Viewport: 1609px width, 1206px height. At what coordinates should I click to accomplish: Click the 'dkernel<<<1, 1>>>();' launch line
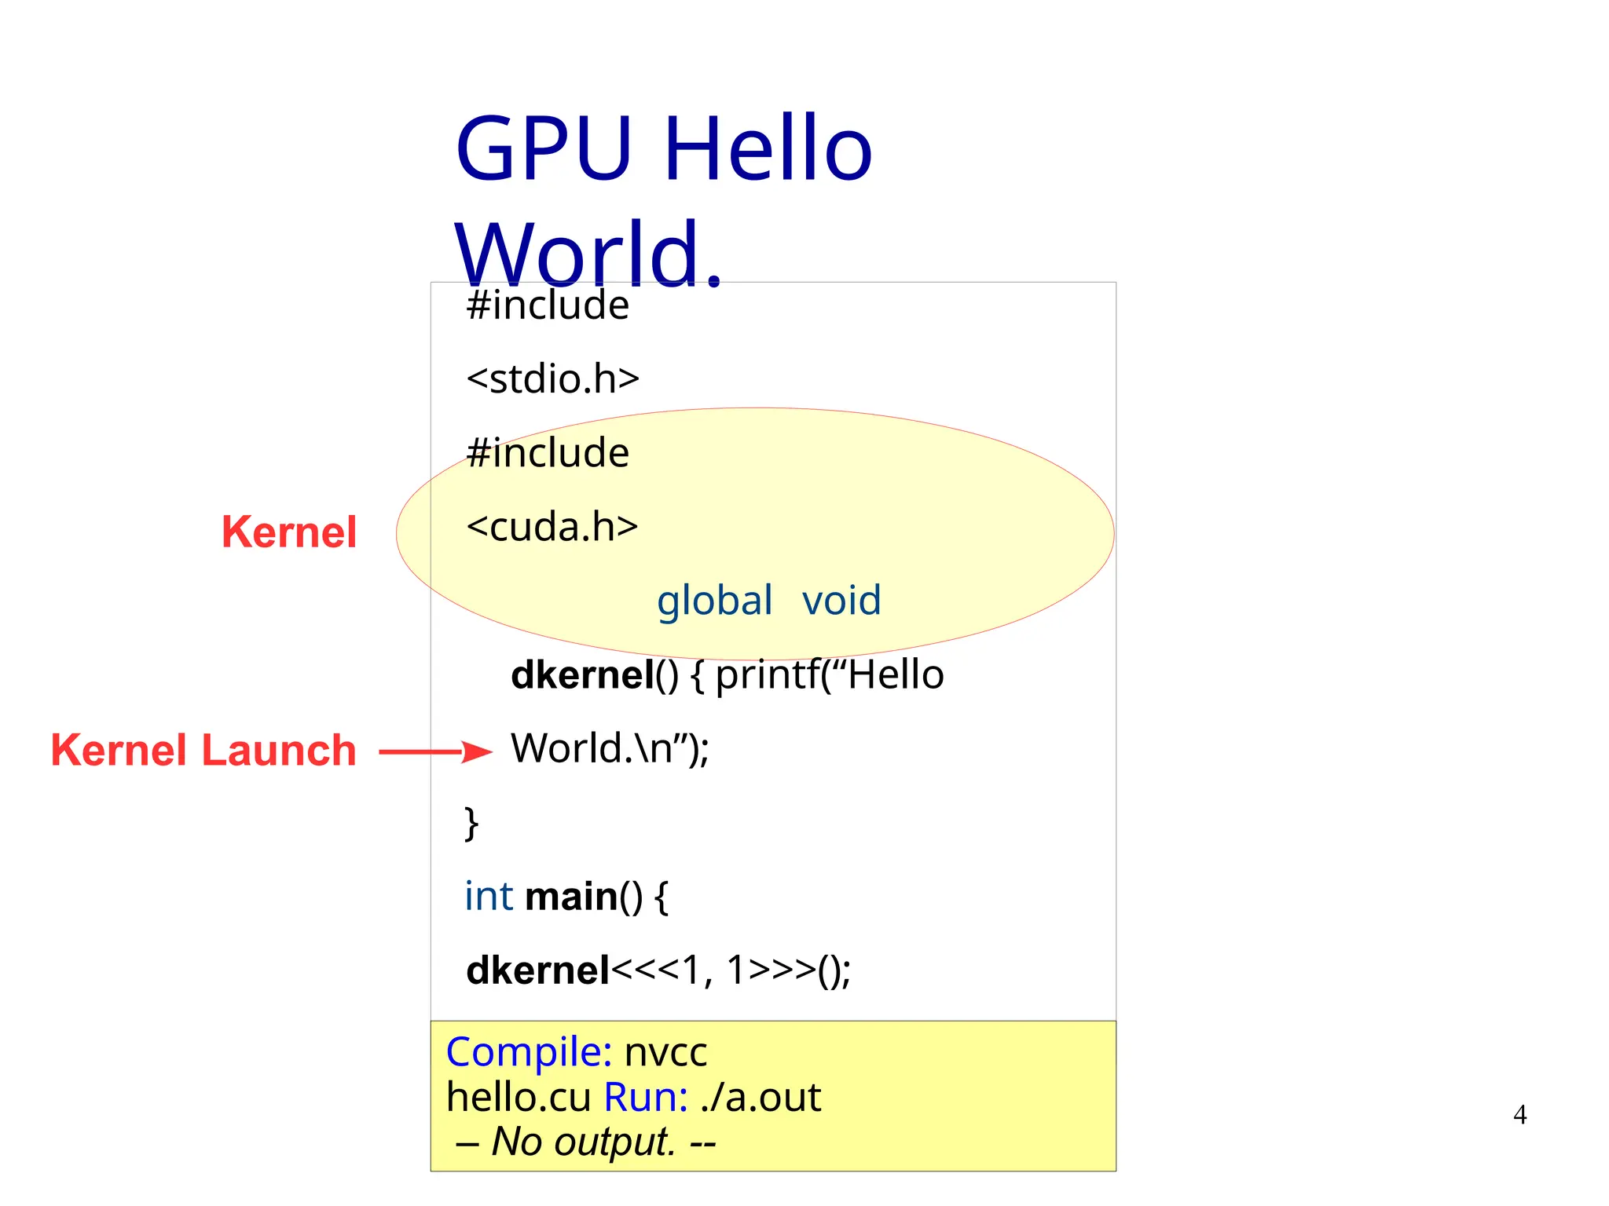click(658, 971)
